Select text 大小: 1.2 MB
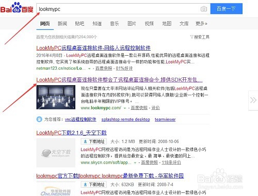Viewport: 258px width, 196px height. click(123, 141)
